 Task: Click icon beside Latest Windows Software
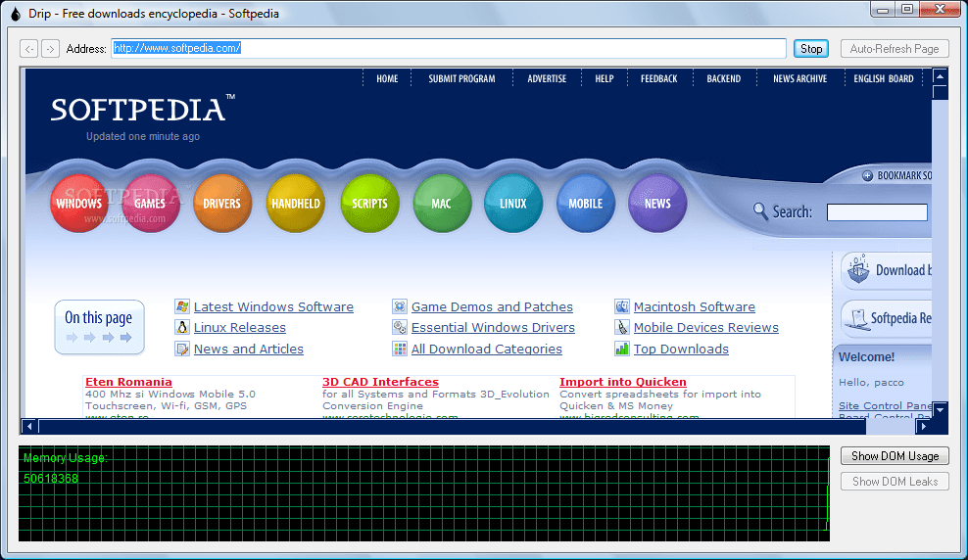tap(182, 306)
